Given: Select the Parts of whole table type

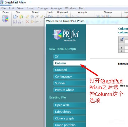Looking at the screenshot, I should [70, 90].
